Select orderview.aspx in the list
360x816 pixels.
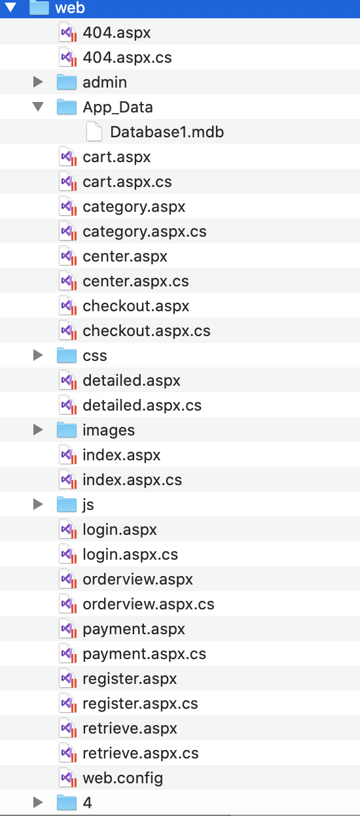point(137,579)
